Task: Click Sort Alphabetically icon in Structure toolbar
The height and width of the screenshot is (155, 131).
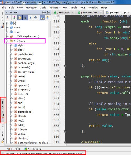Action: pyautogui.click(x=8, y=18)
